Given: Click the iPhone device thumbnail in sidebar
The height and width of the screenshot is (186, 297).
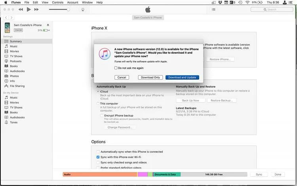Looking at the screenshot, I should coord(7,28).
